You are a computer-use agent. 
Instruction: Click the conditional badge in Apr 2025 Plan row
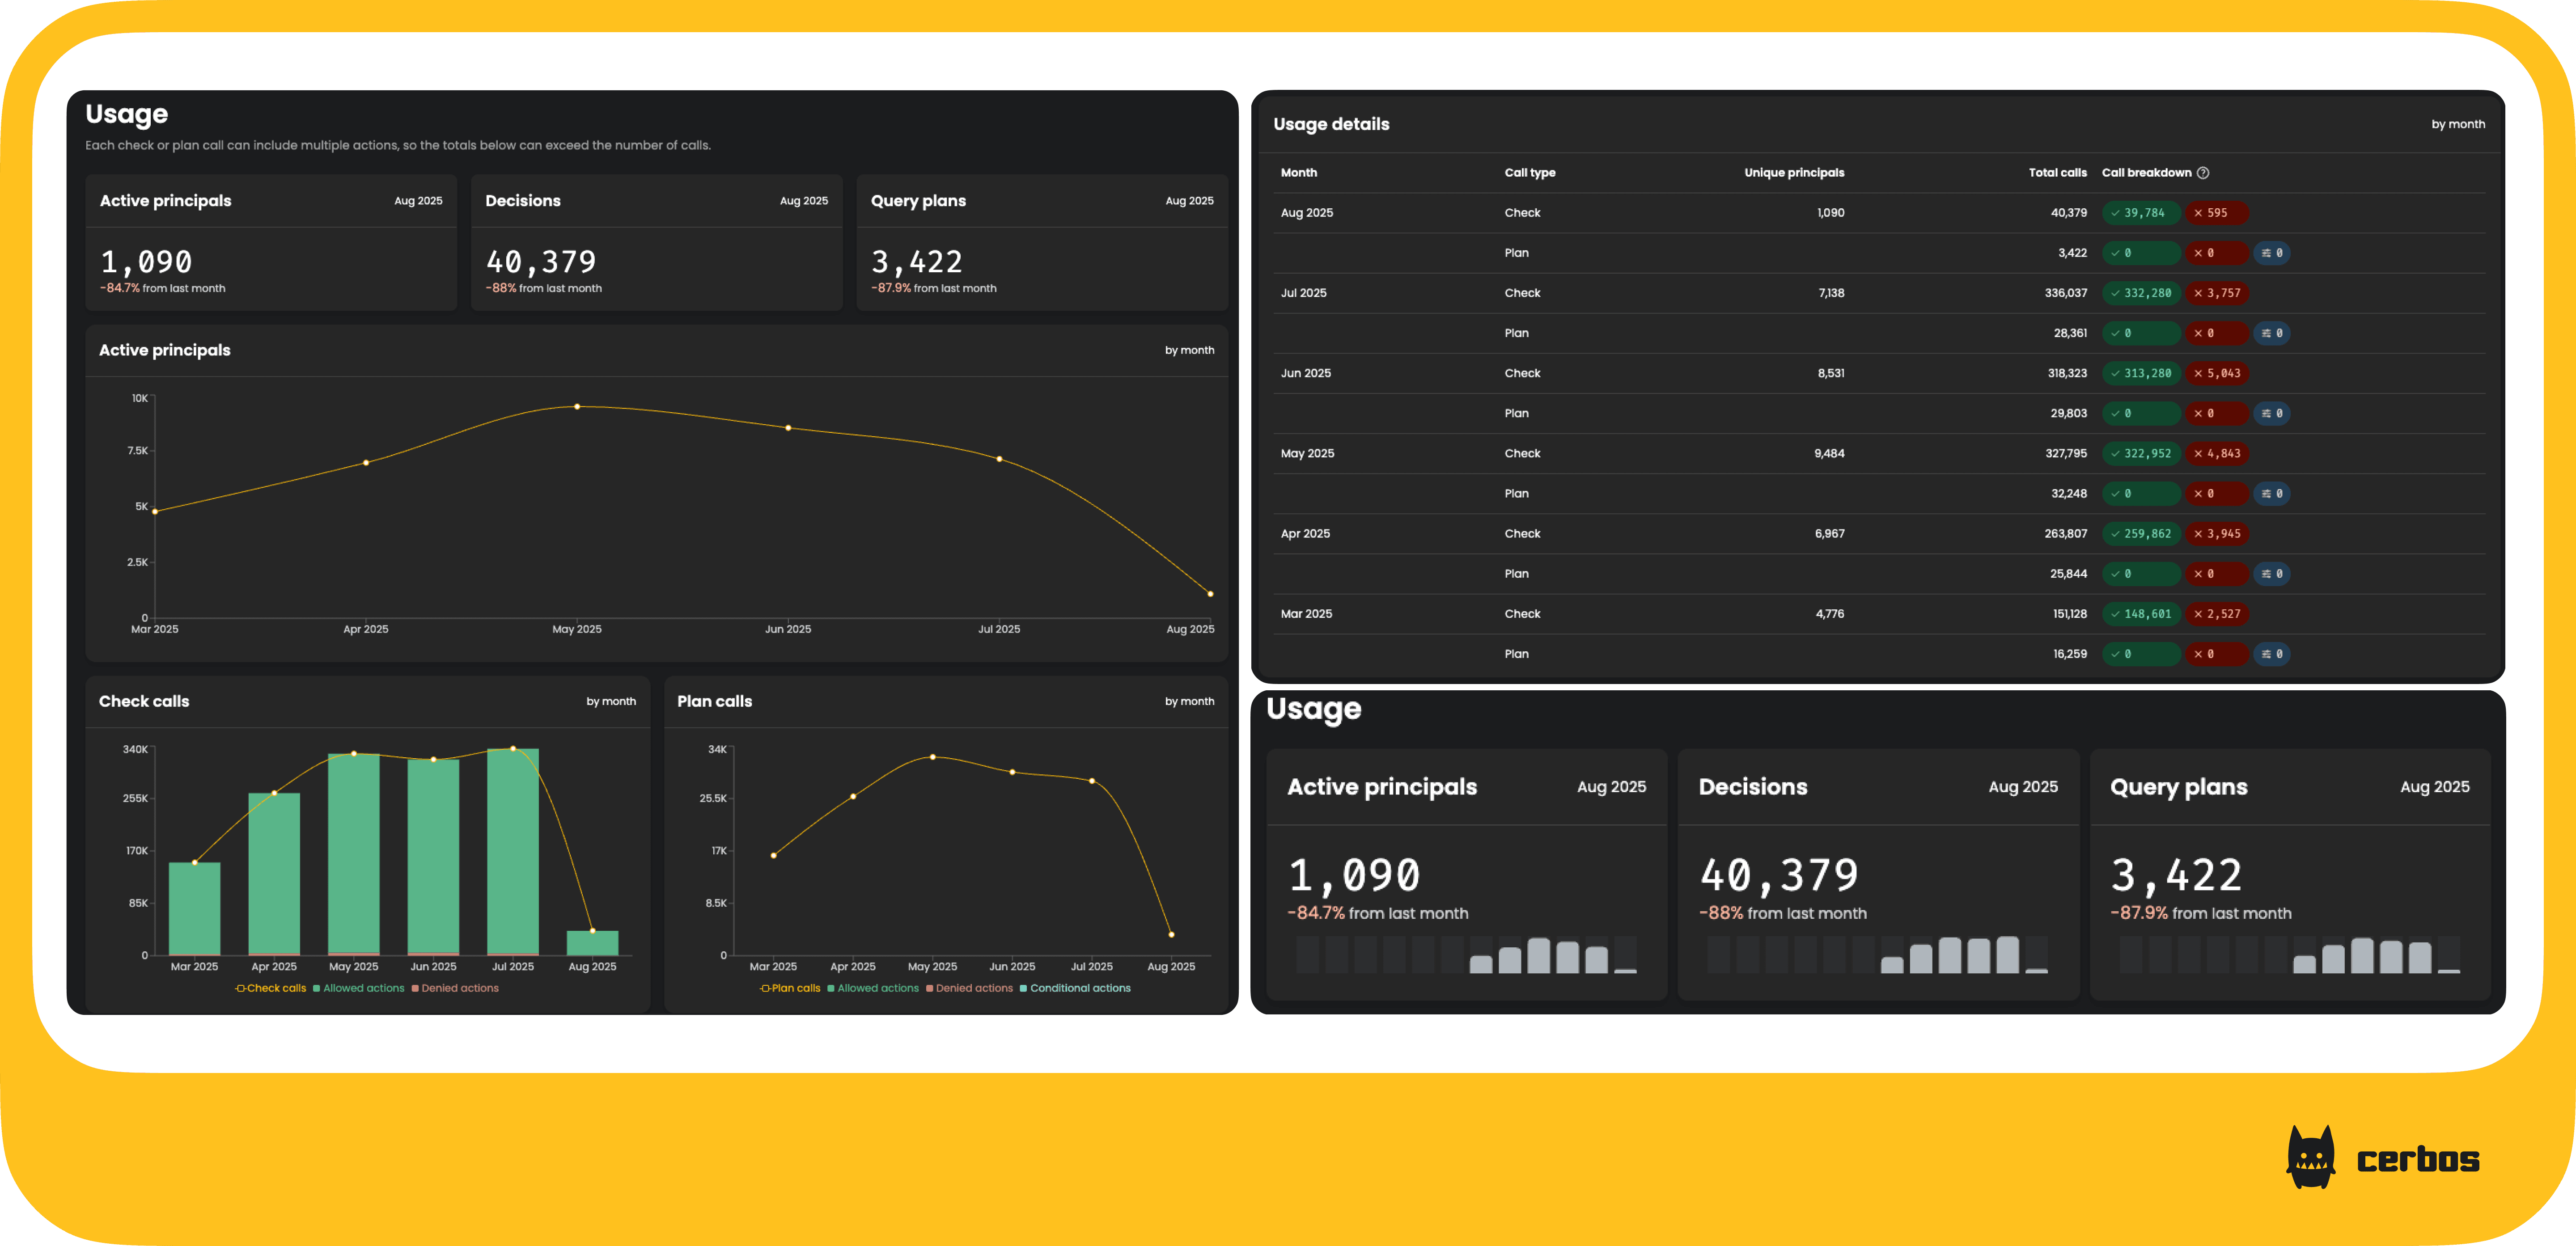pyautogui.click(x=2272, y=574)
